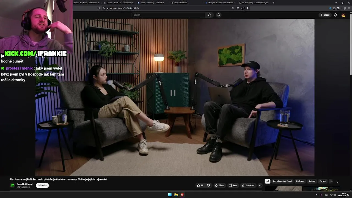
Task: Open the network tray icon
Action: tap(331, 195)
